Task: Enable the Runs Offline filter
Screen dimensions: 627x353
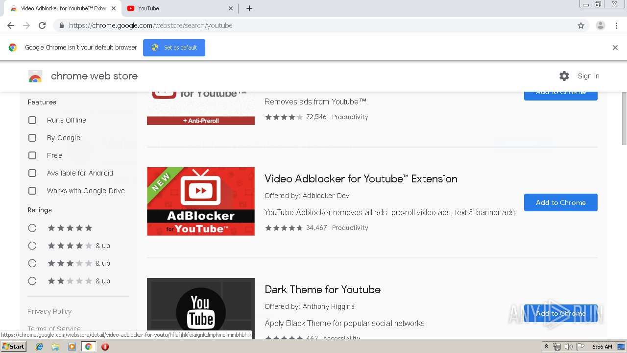Action: 32,120
